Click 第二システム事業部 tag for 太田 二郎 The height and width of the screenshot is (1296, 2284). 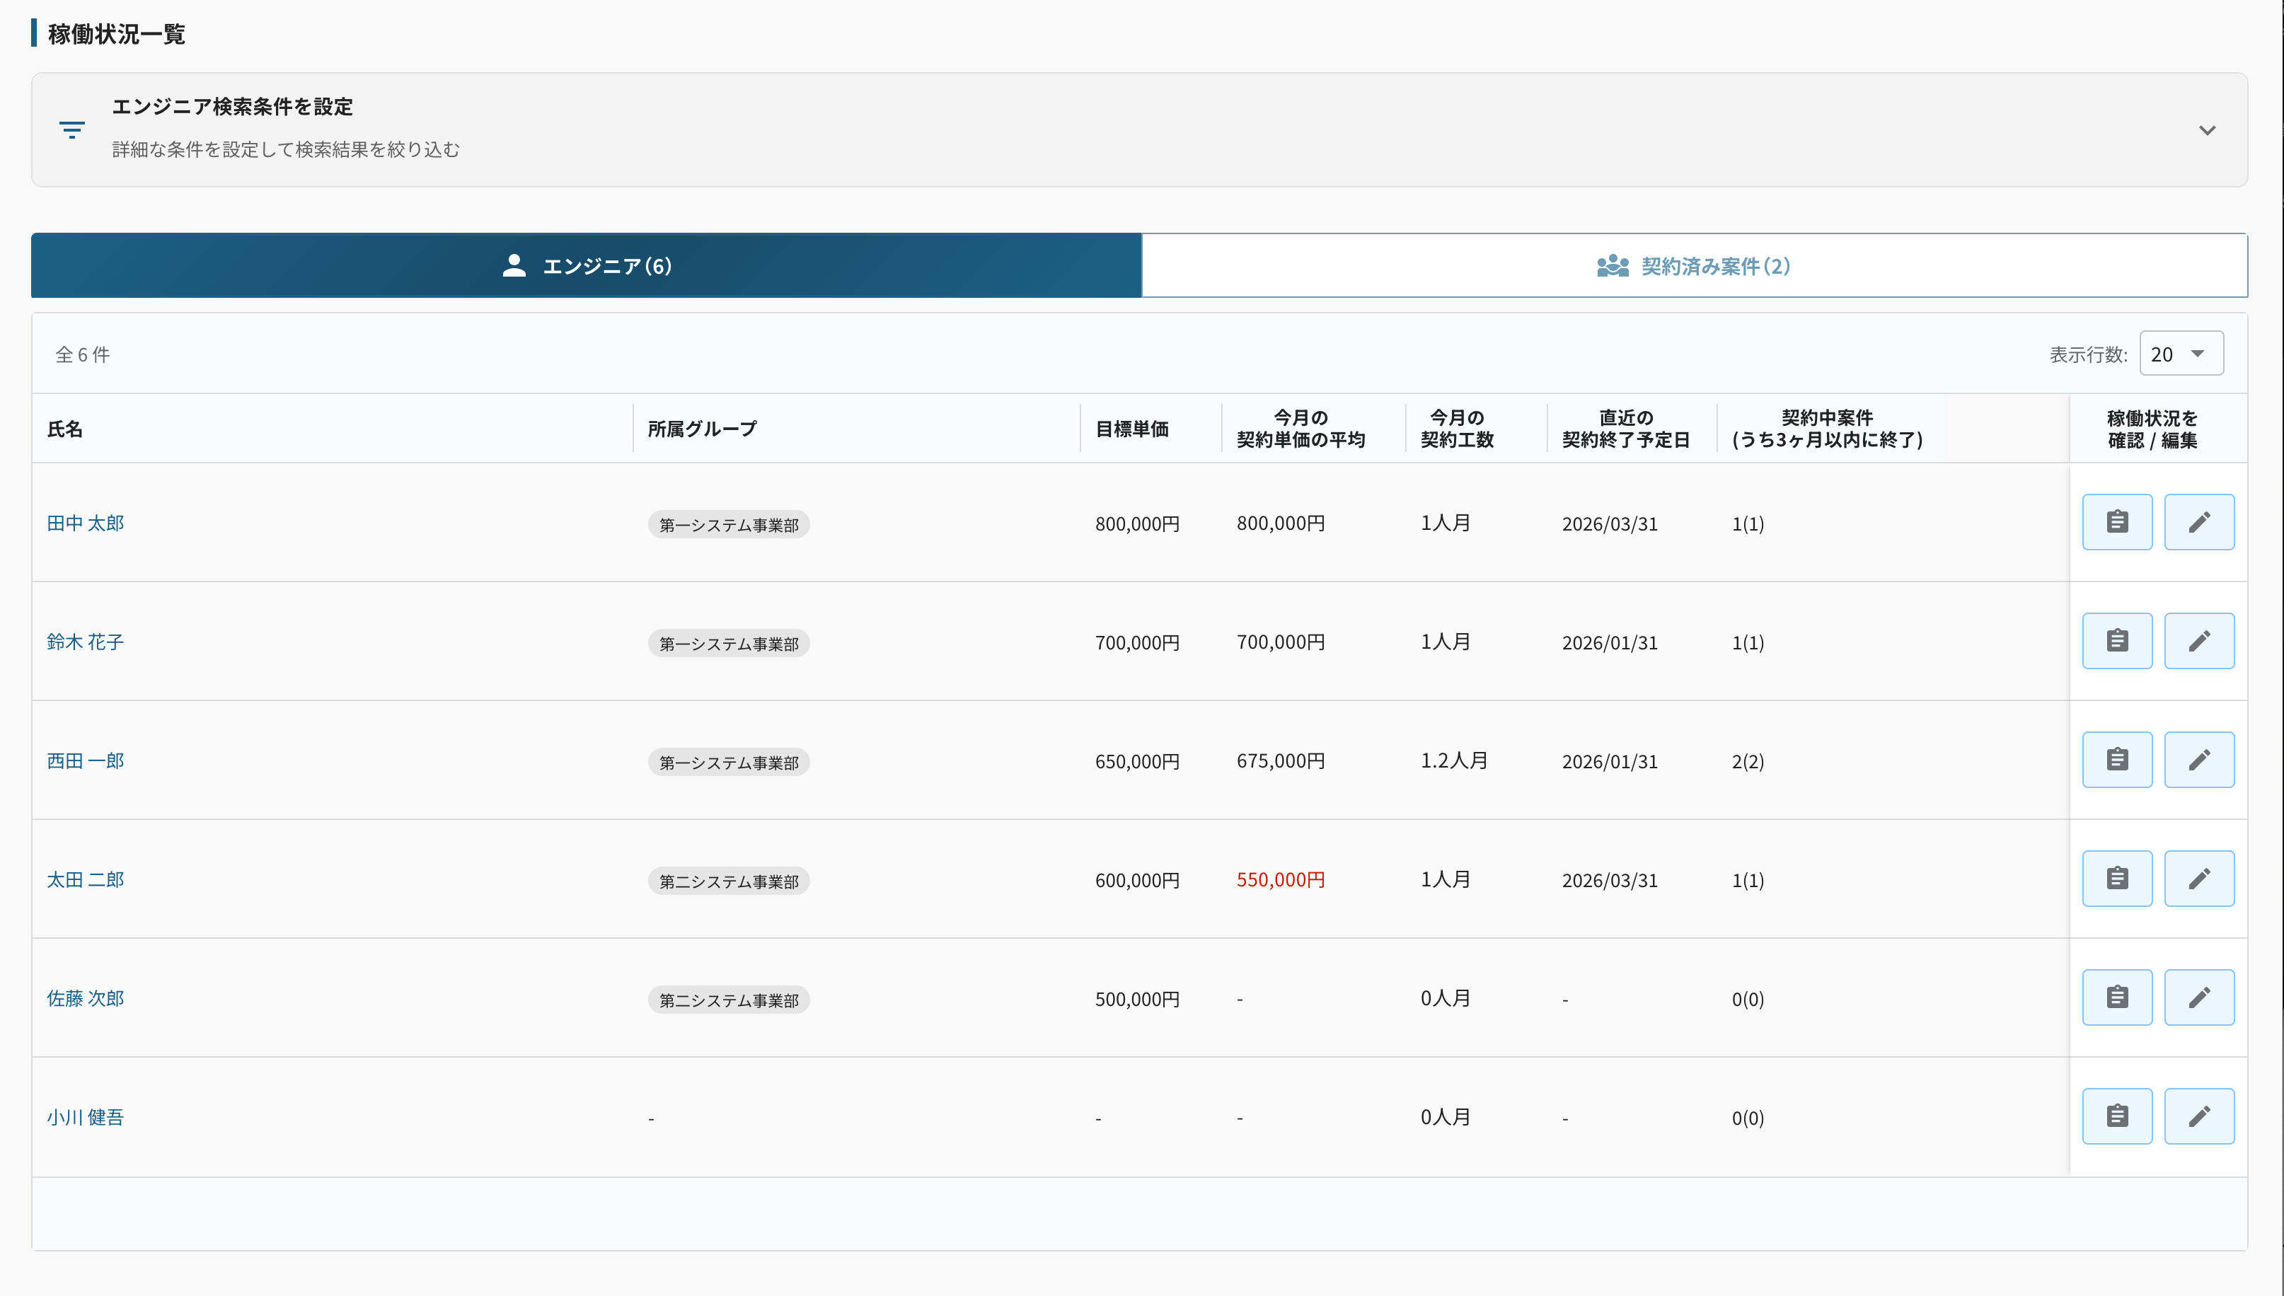pyautogui.click(x=728, y=881)
